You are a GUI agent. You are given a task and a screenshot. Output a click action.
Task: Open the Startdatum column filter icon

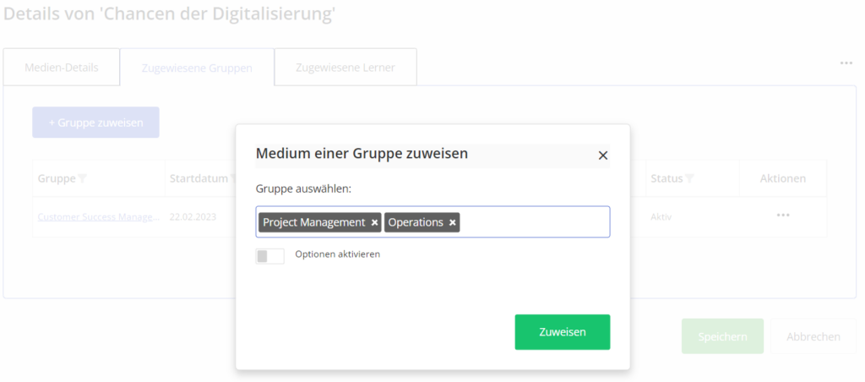(x=232, y=178)
